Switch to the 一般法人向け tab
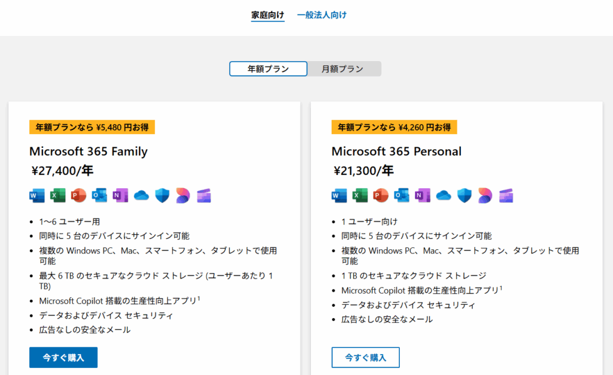This screenshot has height=375, width=613. click(321, 15)
